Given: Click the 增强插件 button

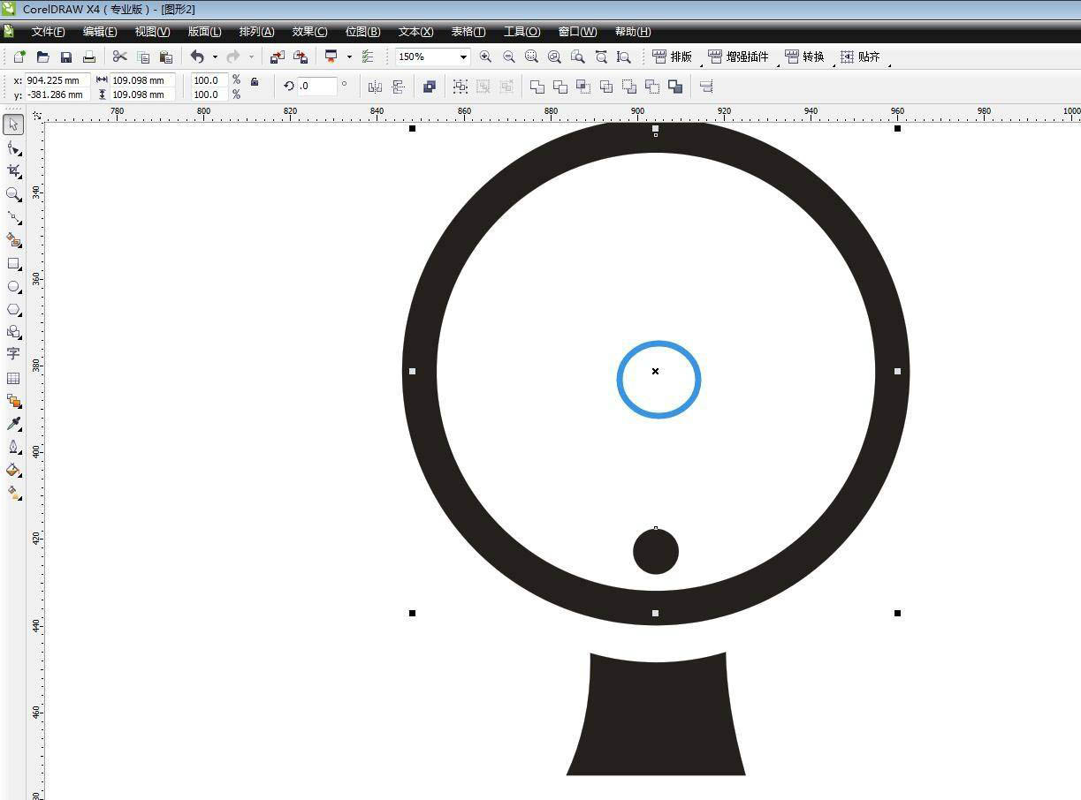Looking at the screenshot, I should click(x=739, y=57).
